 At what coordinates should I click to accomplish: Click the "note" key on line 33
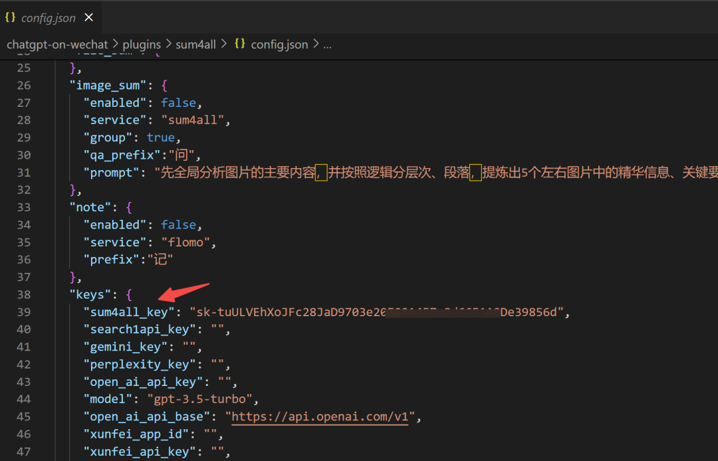(x=90, y=208)
